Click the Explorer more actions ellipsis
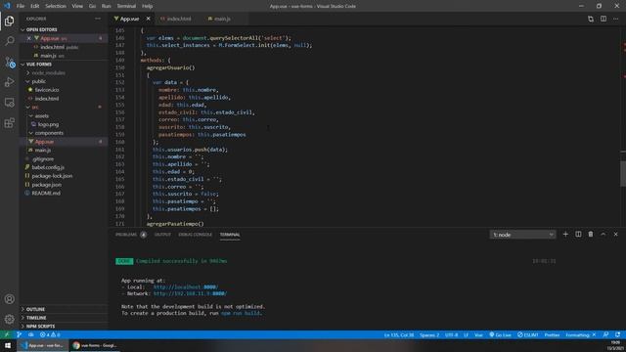Image resolution: width=626 pixels, height=352 pixels. click(x=98, y=19)
